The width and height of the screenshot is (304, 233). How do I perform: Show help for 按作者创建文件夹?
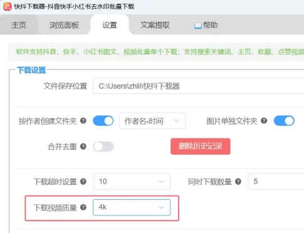(83, 121)
